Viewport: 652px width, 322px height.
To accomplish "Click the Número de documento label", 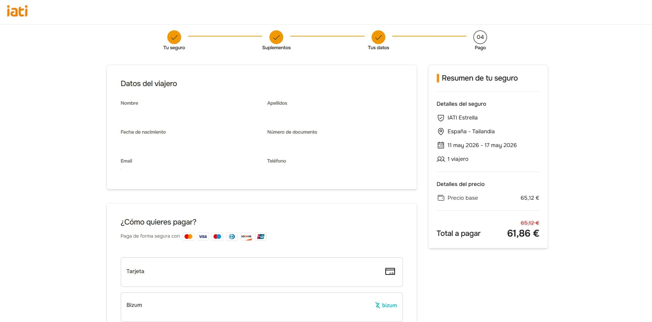I will pyautogui.click(x=292, y=132).
